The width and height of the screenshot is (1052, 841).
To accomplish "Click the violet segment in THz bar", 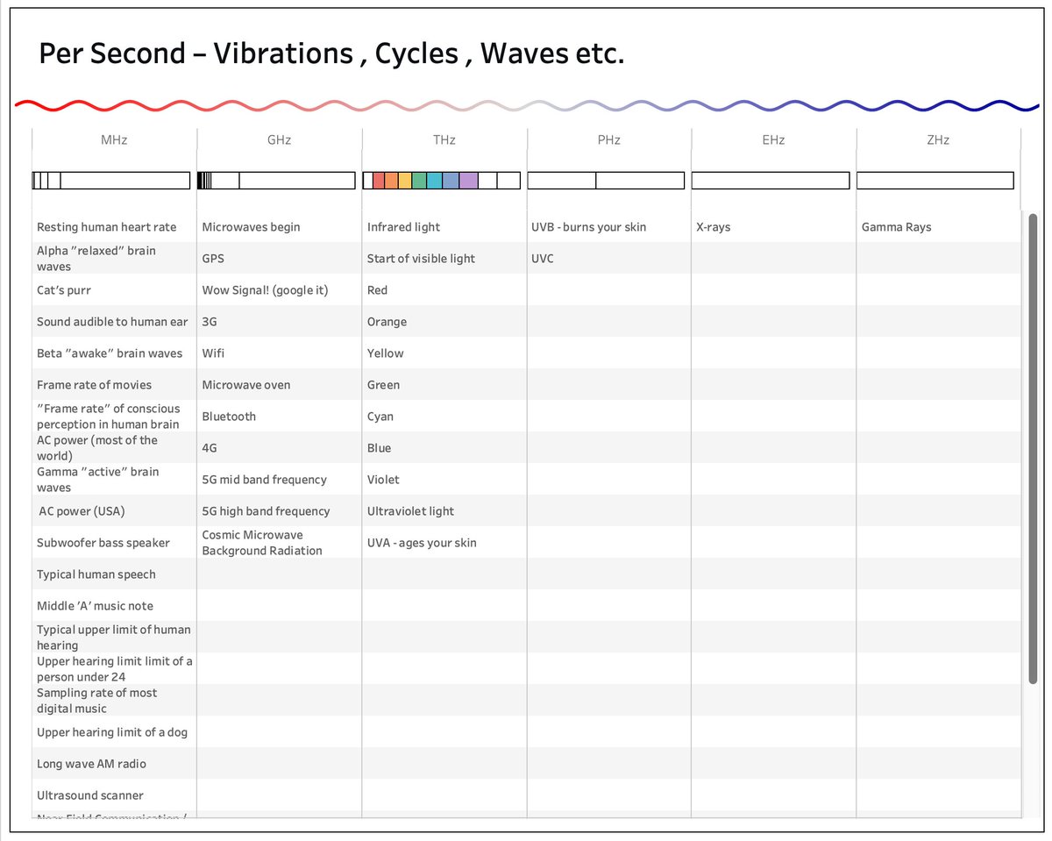I will (x=468, y=181).
